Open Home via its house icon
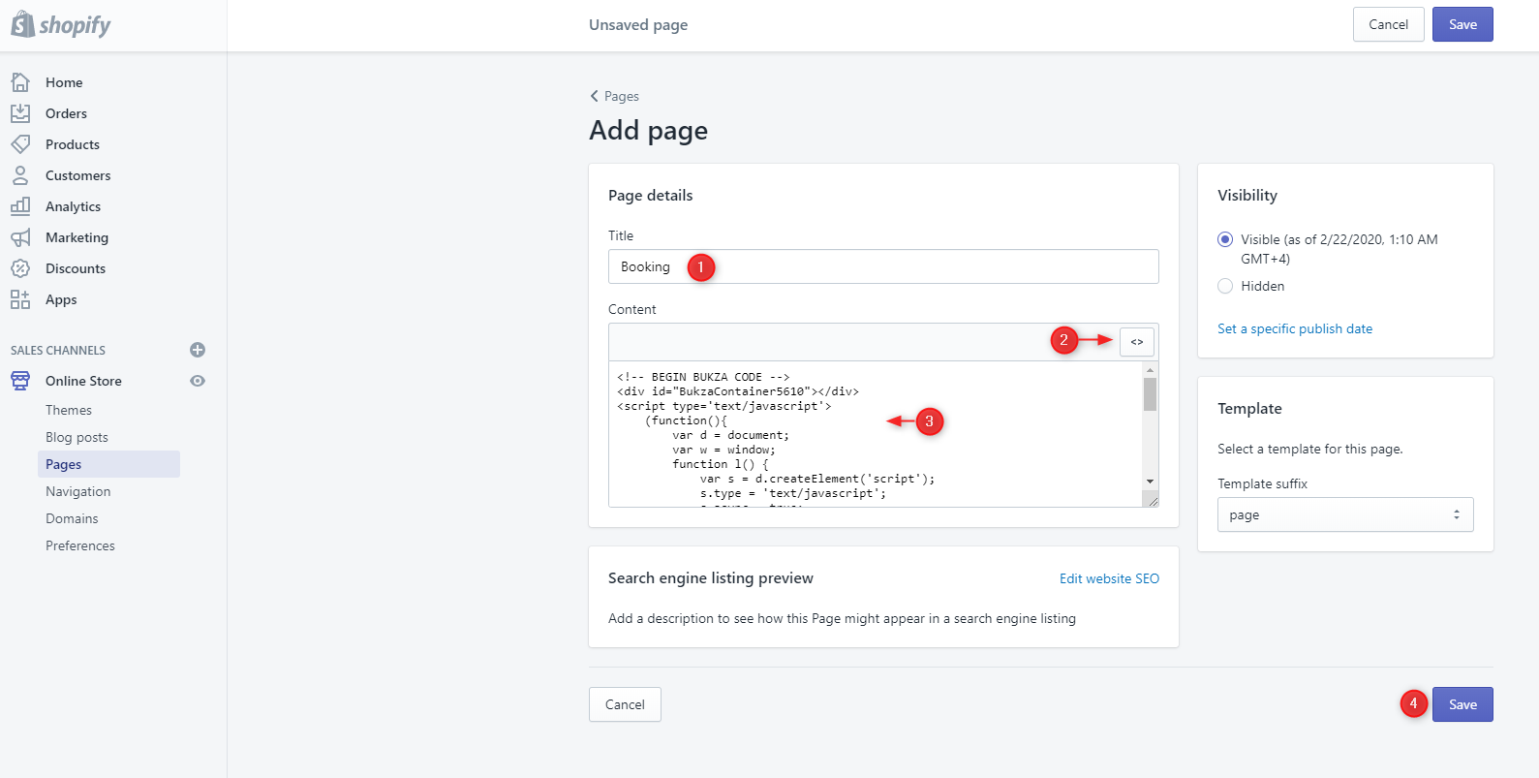The width and height of the screenshot is (1539, 778). pos(20,82)
